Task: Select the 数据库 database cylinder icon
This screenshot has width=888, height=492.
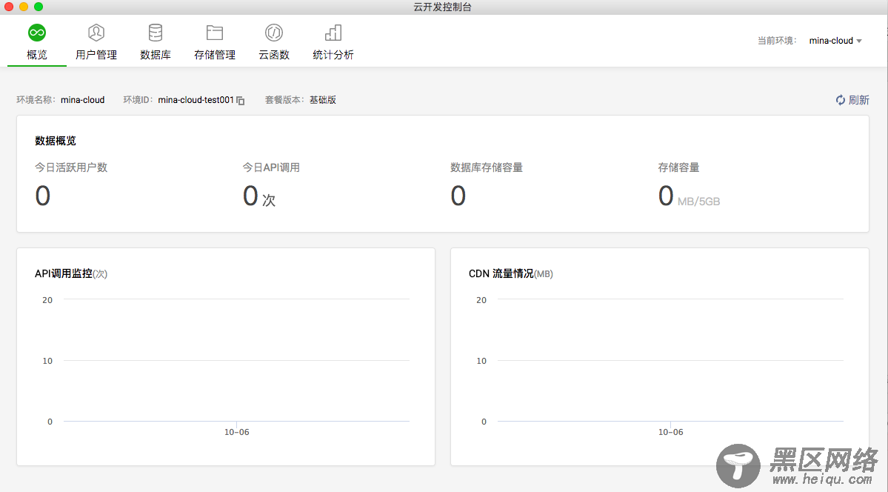Action: click(156, 33)
